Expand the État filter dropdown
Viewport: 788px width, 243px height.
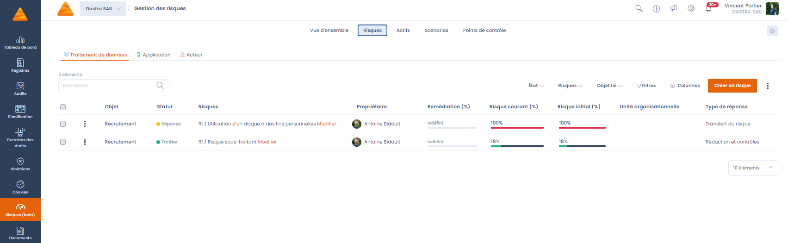[536, 86]
